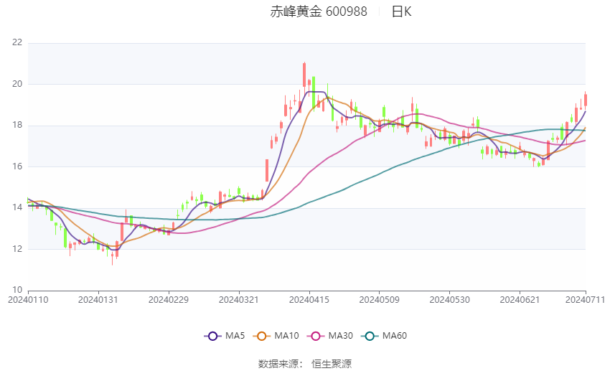Toggle the MA30 legend entry

(x=330, y=336)
